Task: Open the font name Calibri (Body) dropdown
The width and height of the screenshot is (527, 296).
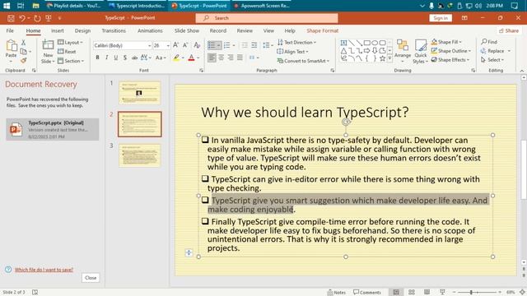Action: [x=149, y=45]
